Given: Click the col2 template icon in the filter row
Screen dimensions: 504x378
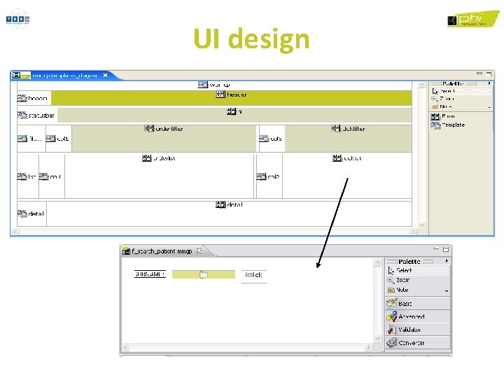Looking at the screenshot, I should (264, 139).
